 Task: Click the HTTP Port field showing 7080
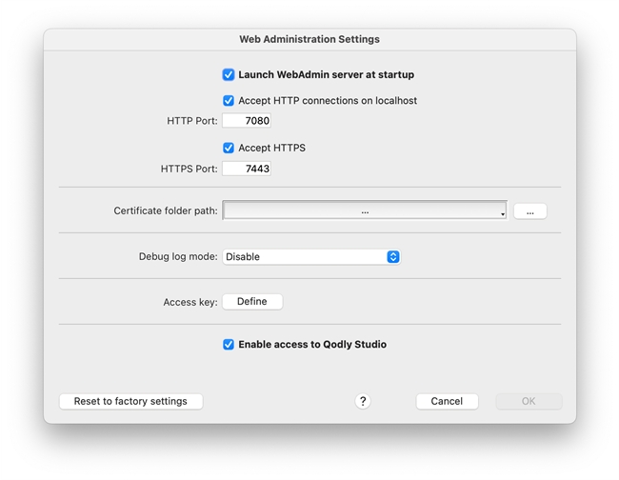(247, 121)
